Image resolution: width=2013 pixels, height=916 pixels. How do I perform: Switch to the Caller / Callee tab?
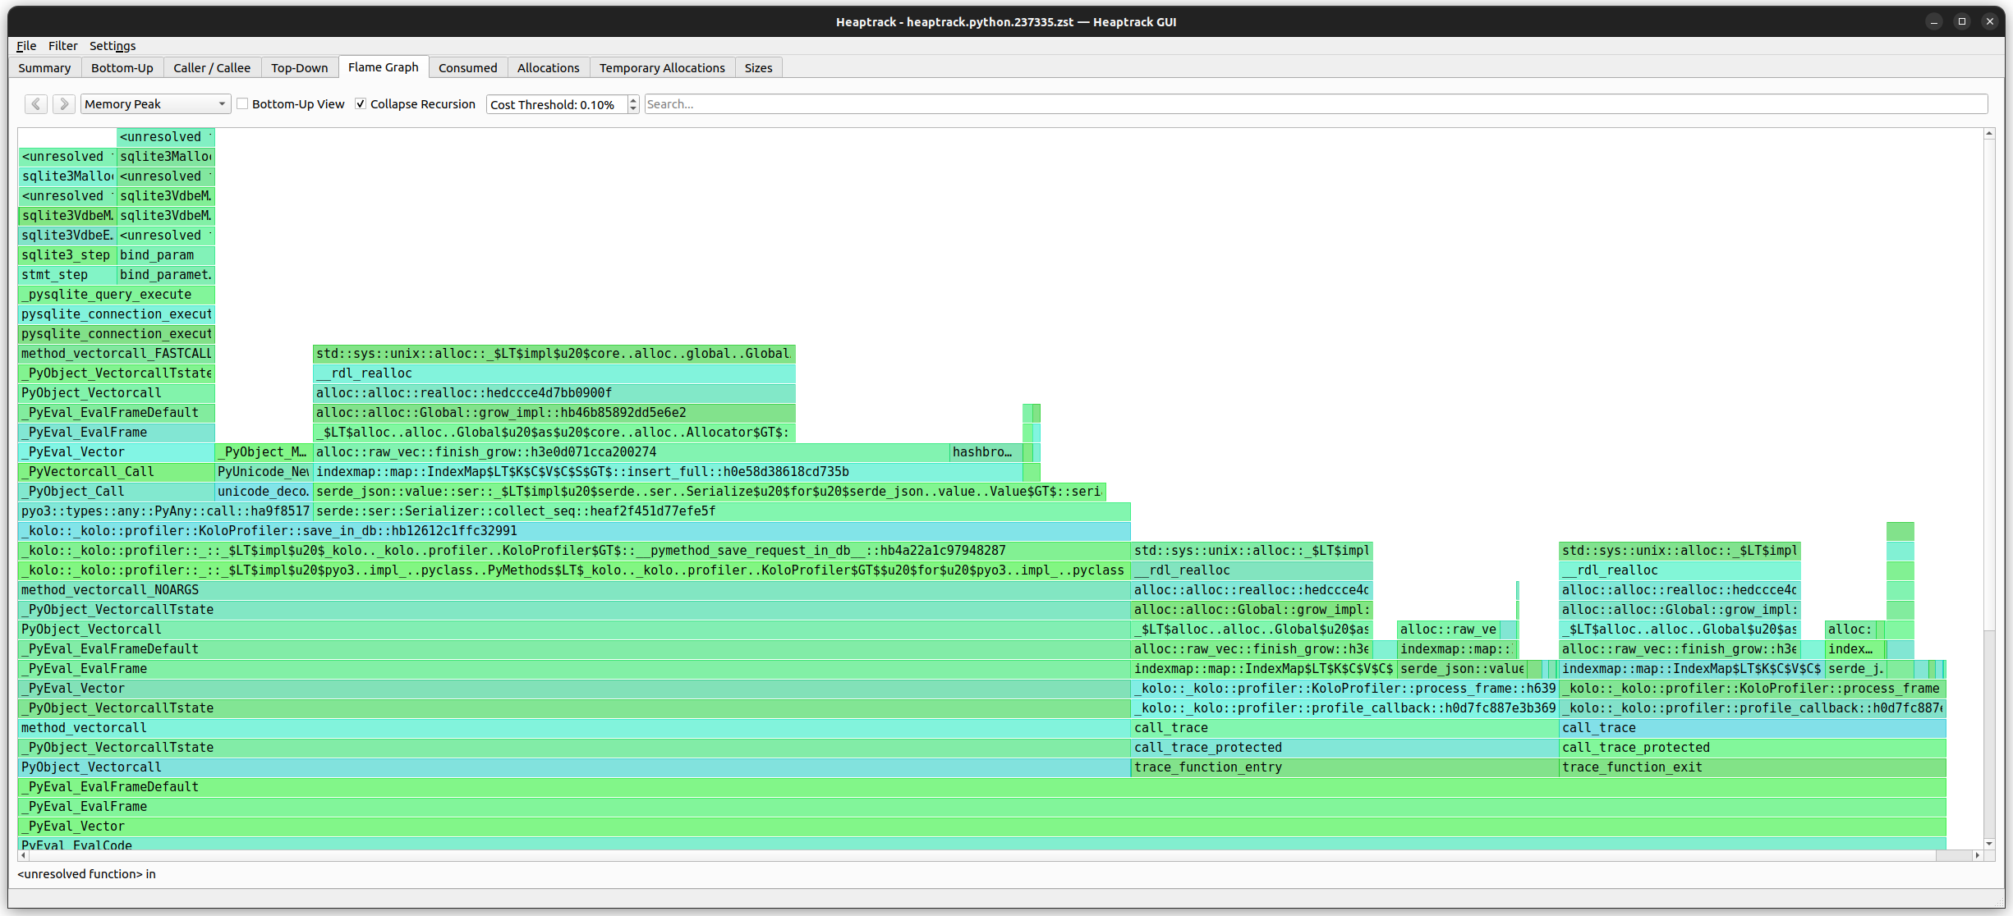(x=212, y=68)
